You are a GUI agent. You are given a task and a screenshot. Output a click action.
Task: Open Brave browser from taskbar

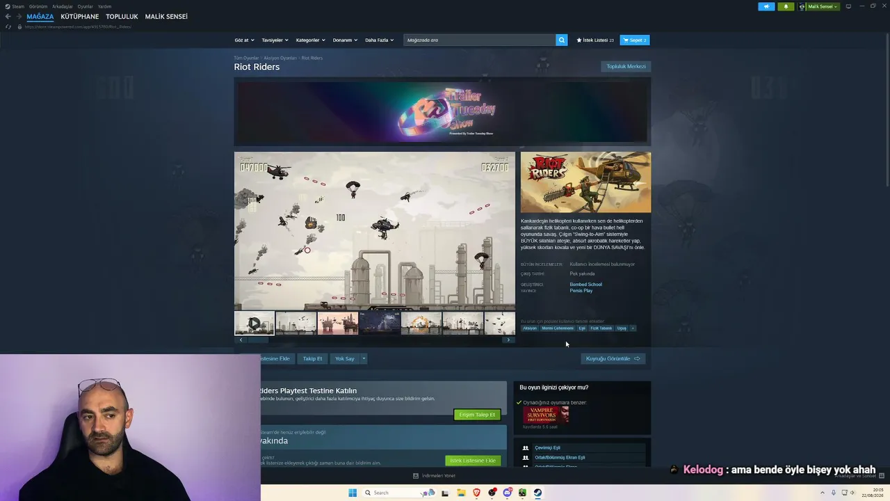[x=476, y=493]
